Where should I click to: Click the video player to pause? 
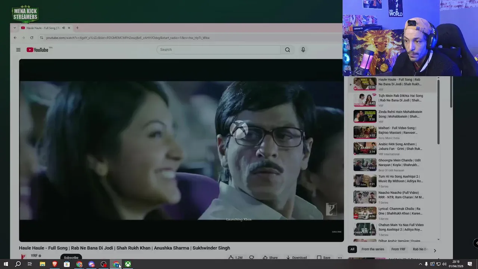tap(181, 150)
